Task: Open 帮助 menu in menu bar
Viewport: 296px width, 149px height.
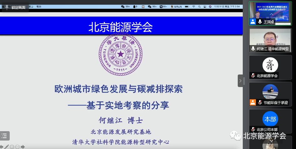Action: coord(39,7)
